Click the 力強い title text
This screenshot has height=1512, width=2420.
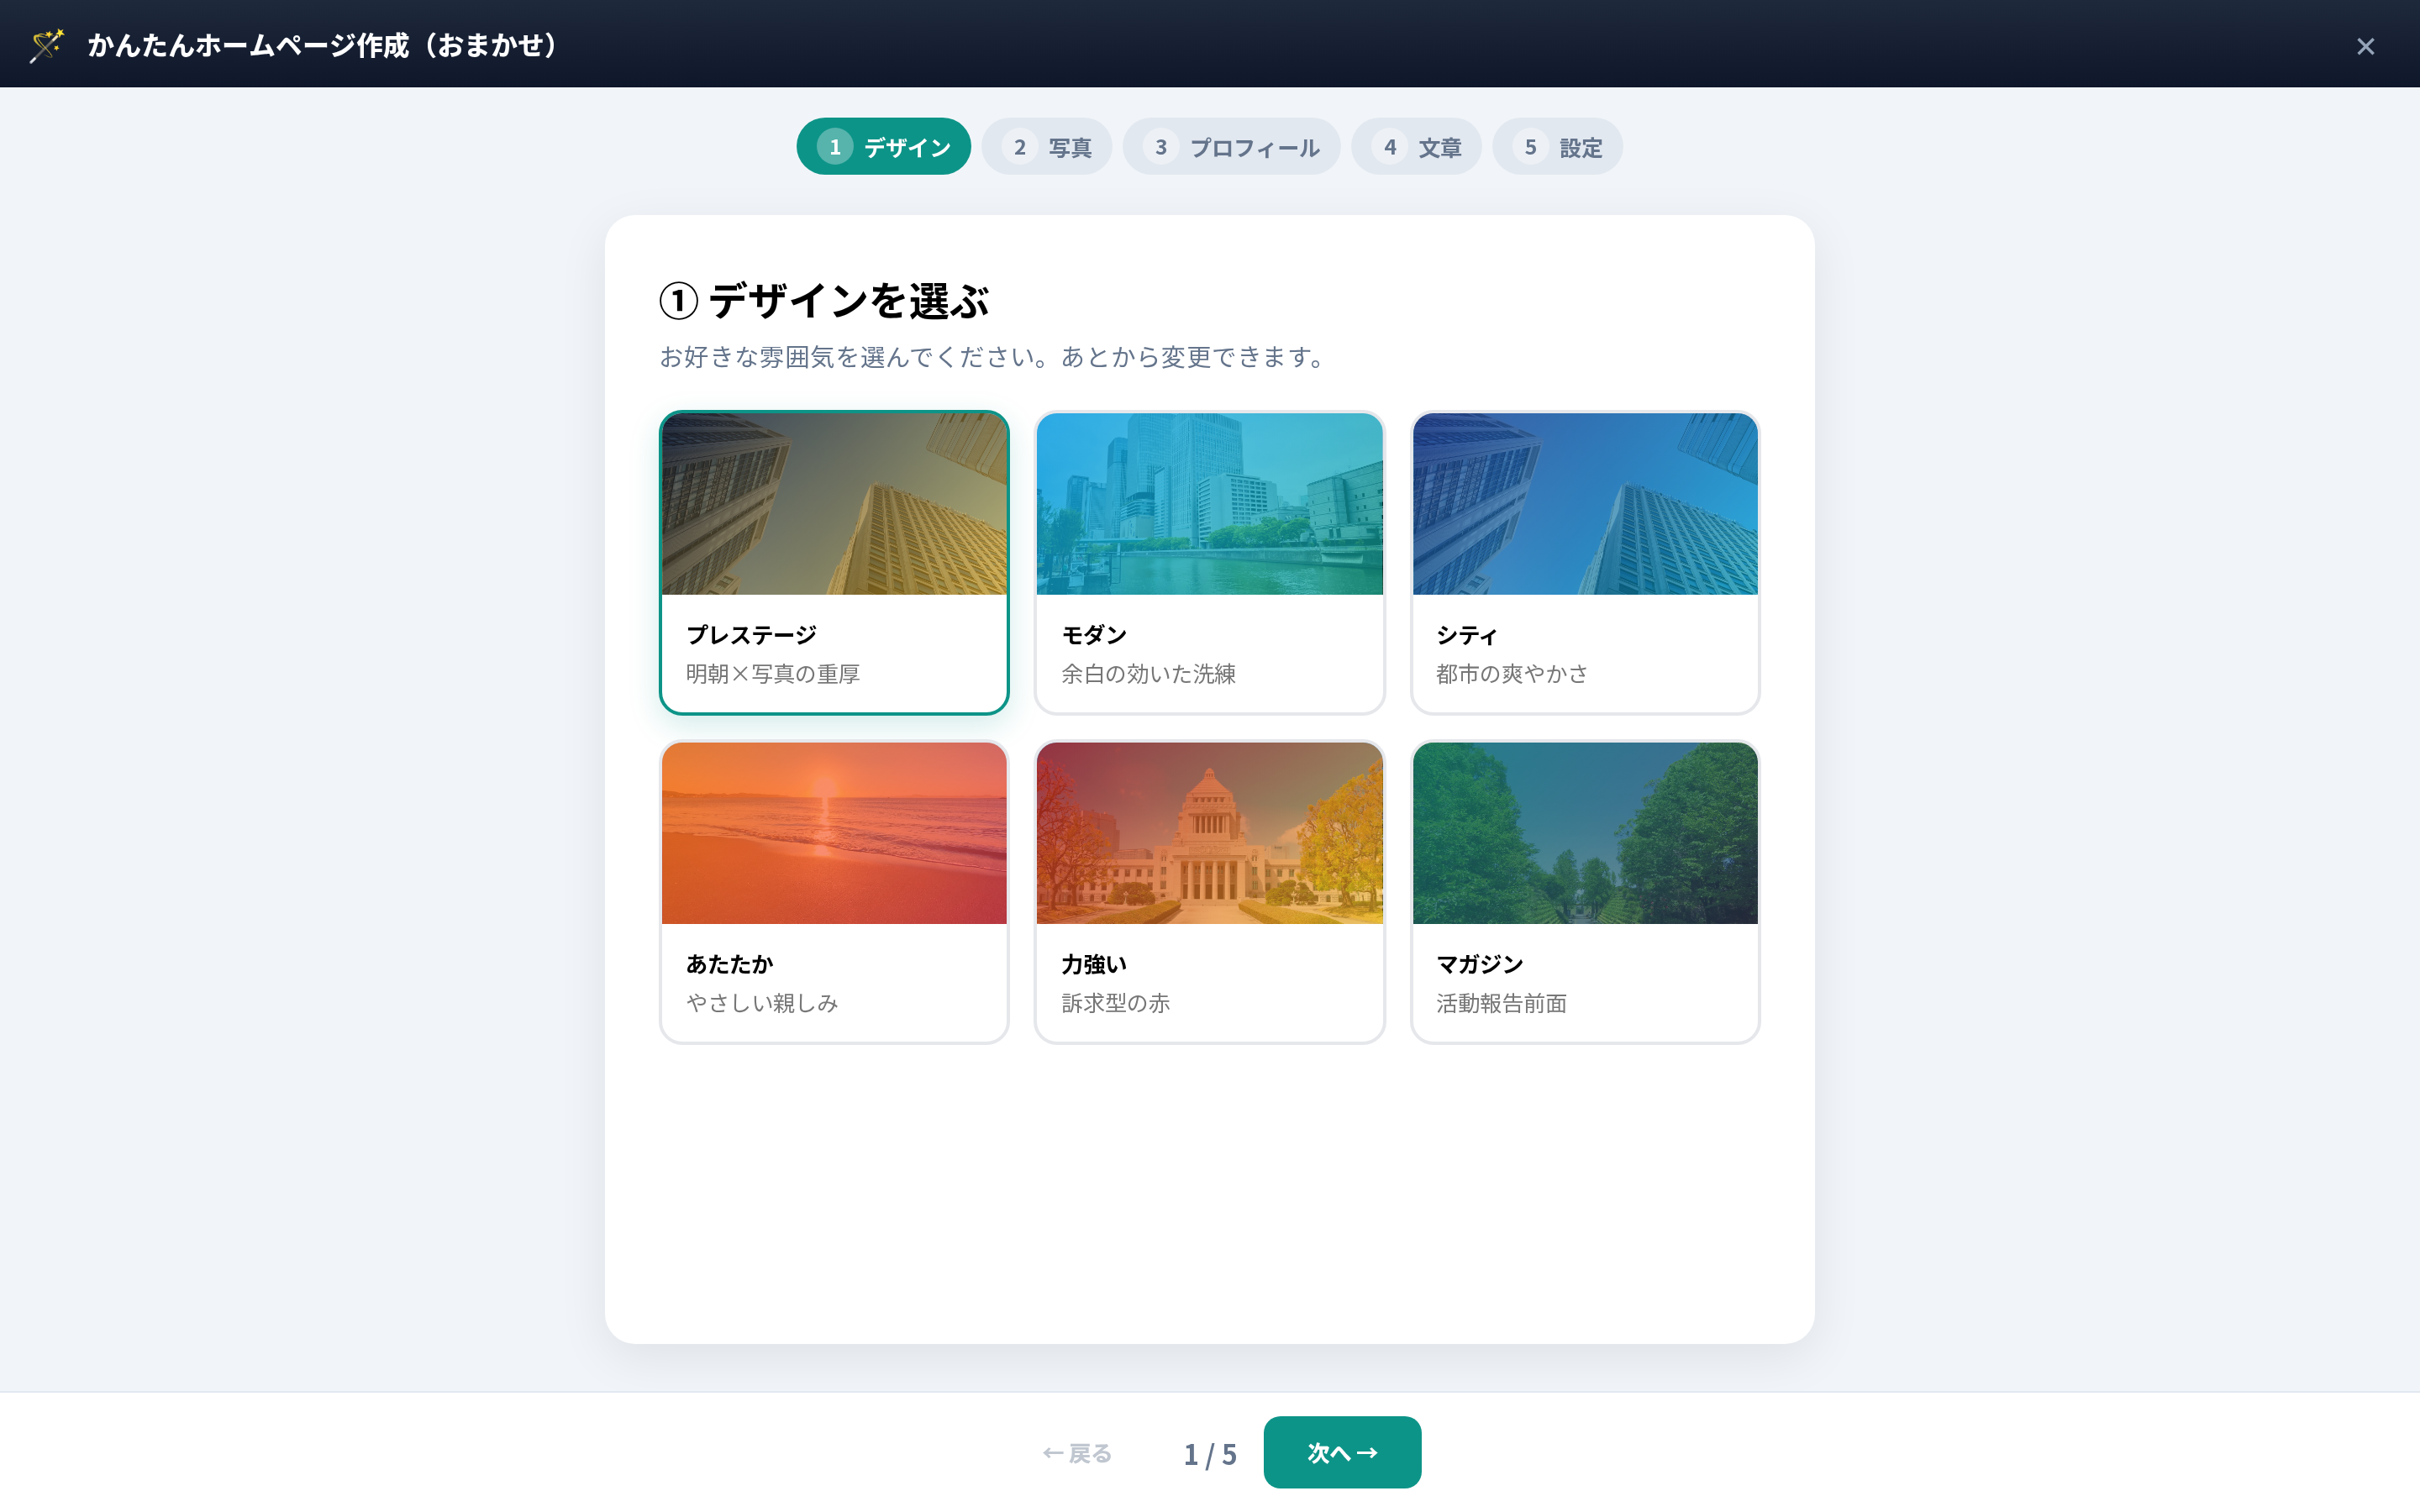pos(1094,964)
